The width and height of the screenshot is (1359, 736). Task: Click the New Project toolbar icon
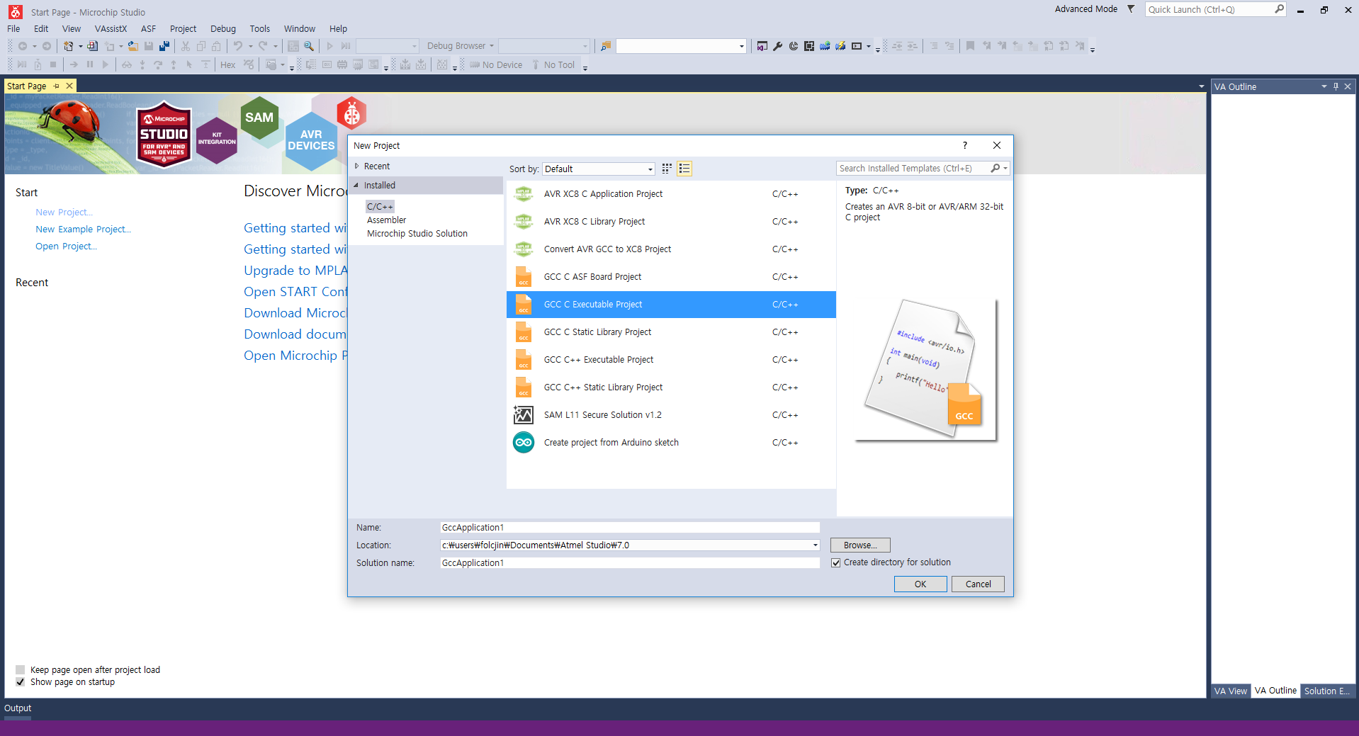click(x=68, y=46)
